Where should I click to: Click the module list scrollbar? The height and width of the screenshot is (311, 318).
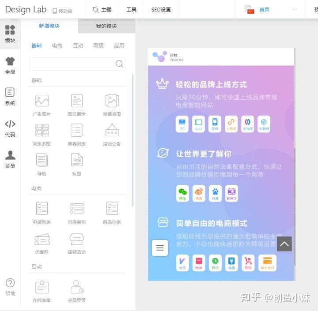pos(133,140)
